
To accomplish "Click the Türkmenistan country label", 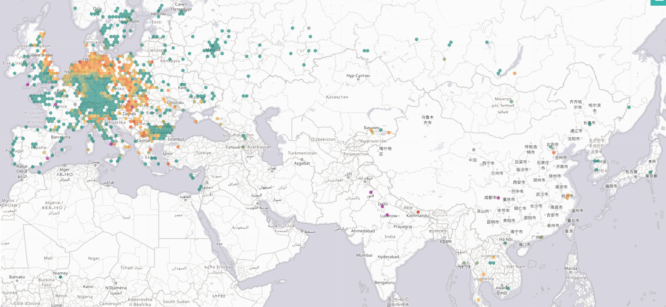I will coord(302,153).
